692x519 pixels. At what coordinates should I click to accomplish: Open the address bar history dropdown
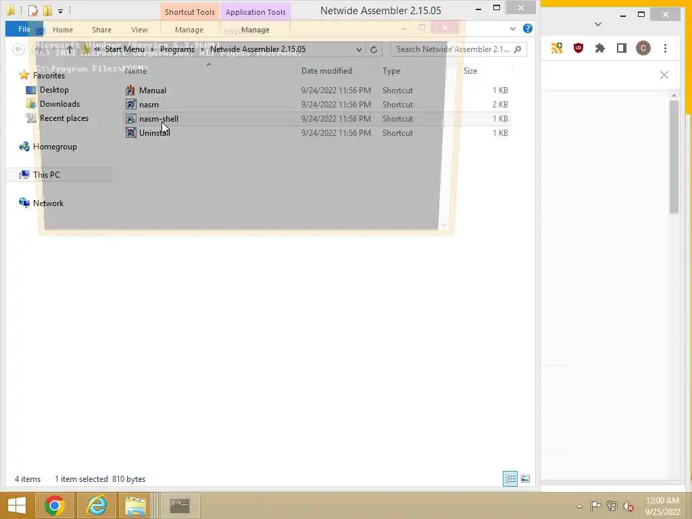(359, 49)
